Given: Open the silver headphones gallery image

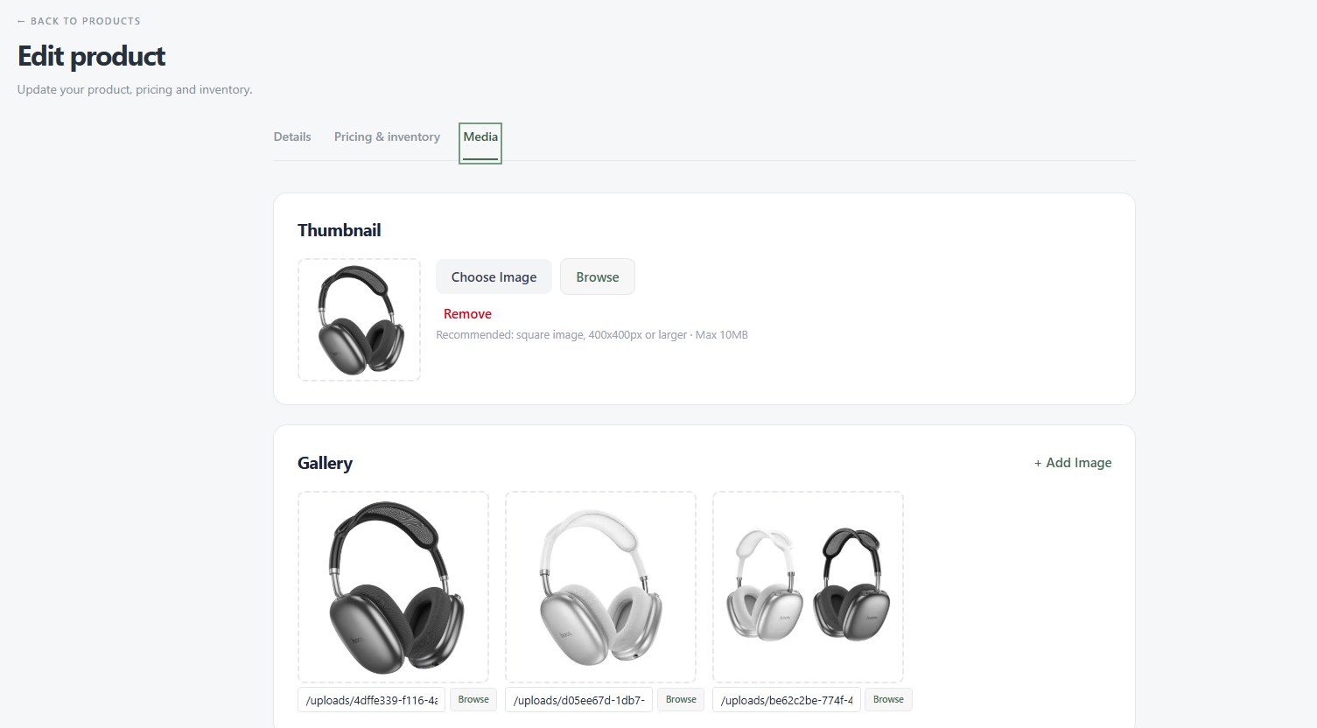Looking at the screenshot, I should click(600, 587).
